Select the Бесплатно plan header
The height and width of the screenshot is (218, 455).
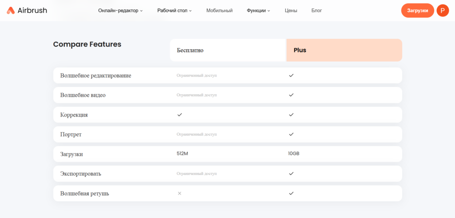click(228, 50)
